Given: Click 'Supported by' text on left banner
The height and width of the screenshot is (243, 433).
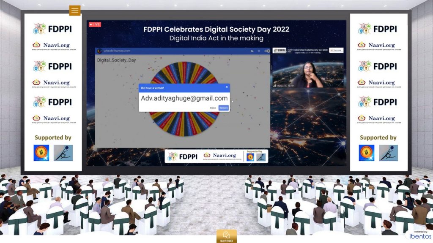Looking at the screenshot, I should tap(53, 138).
